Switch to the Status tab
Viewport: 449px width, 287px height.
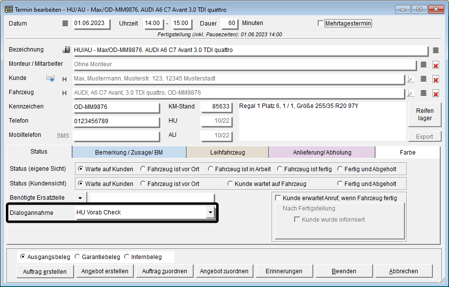(39, 152)
